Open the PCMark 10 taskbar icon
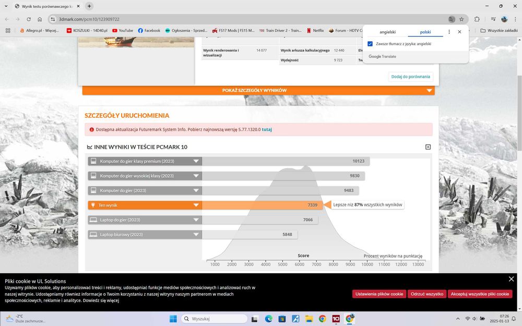This screenshot has width=522, height=326. (336, 319)
